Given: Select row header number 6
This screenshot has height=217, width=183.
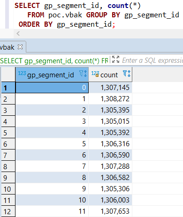Looking at the screenshot, I should pos(8,144).
